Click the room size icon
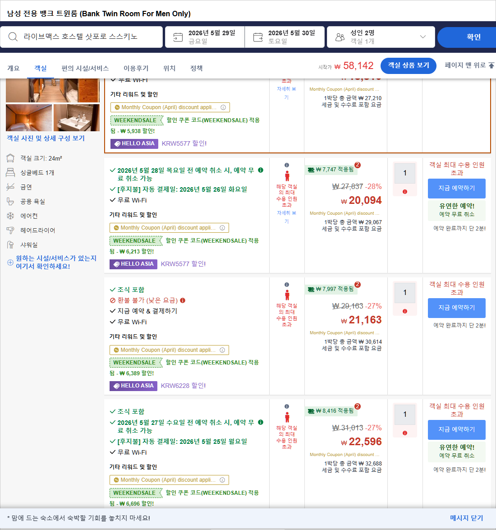Viewport: 496px width, 530px height. (x=10, y=158)
